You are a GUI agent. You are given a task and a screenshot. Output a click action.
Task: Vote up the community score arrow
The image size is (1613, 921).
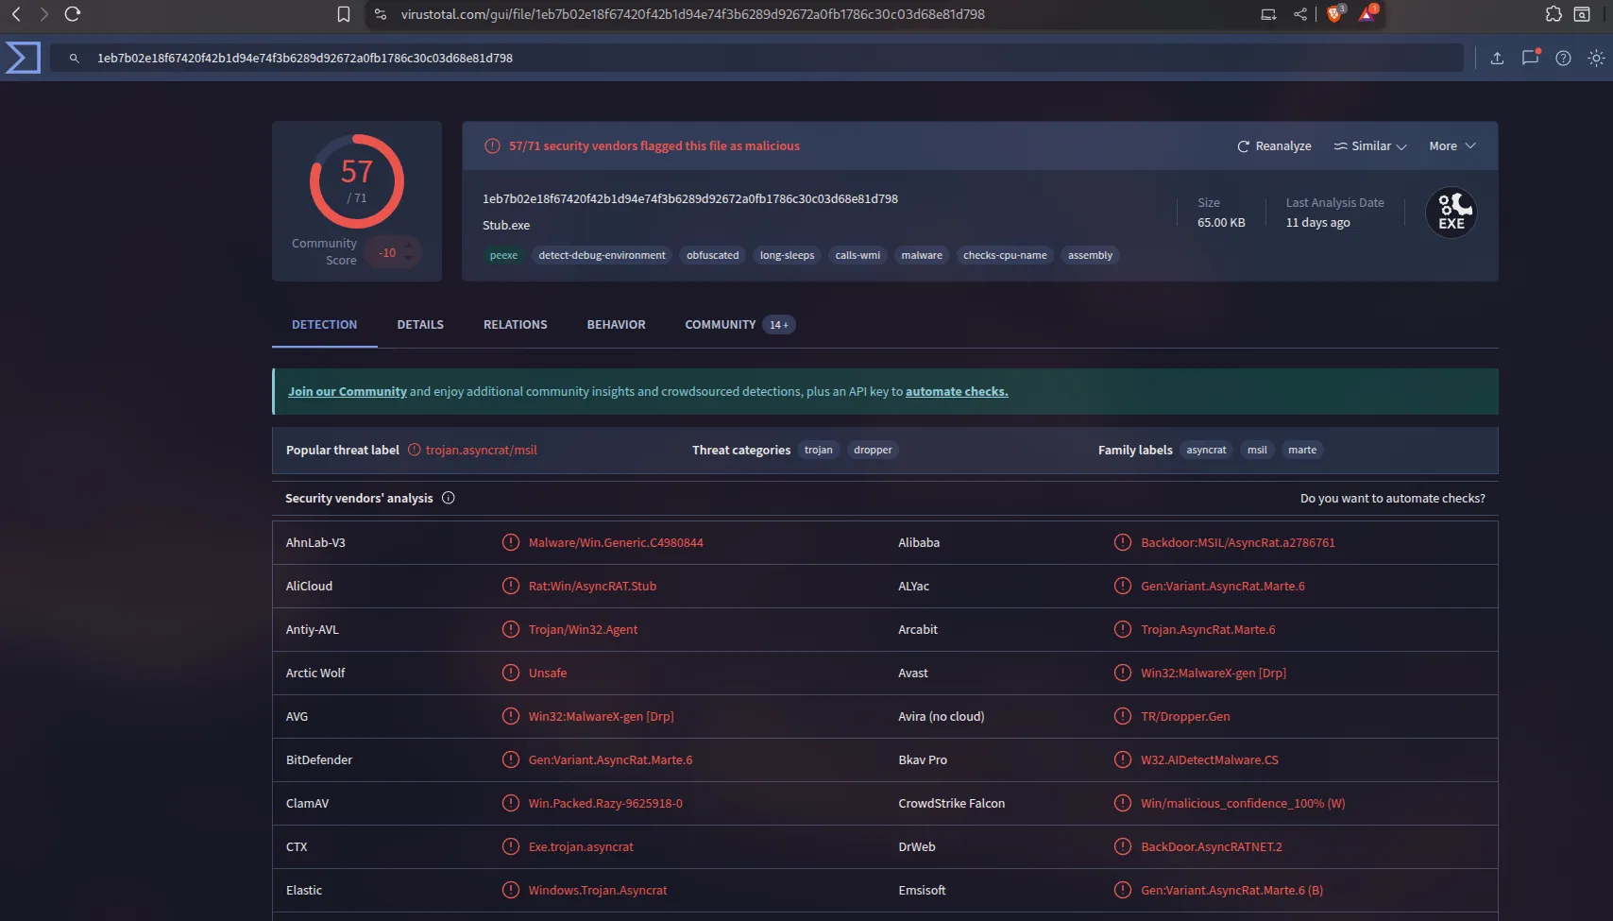409,245
